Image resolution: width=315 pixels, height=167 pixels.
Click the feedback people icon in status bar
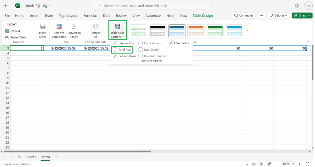[269, 164]
